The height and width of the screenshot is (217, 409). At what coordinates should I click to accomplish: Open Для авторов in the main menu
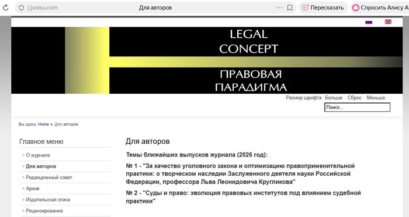point(41,166)
